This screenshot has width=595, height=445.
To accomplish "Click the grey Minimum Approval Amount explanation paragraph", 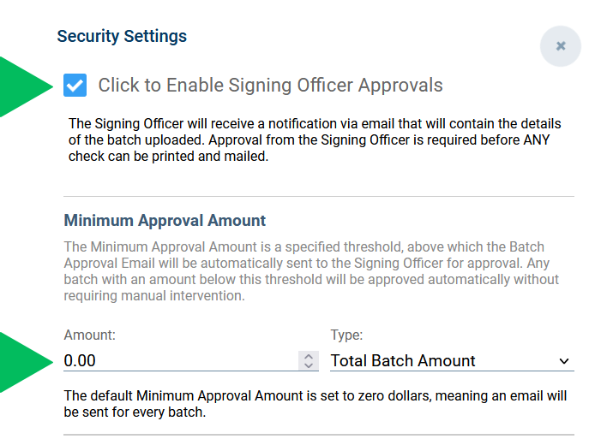I will [311, 271].
